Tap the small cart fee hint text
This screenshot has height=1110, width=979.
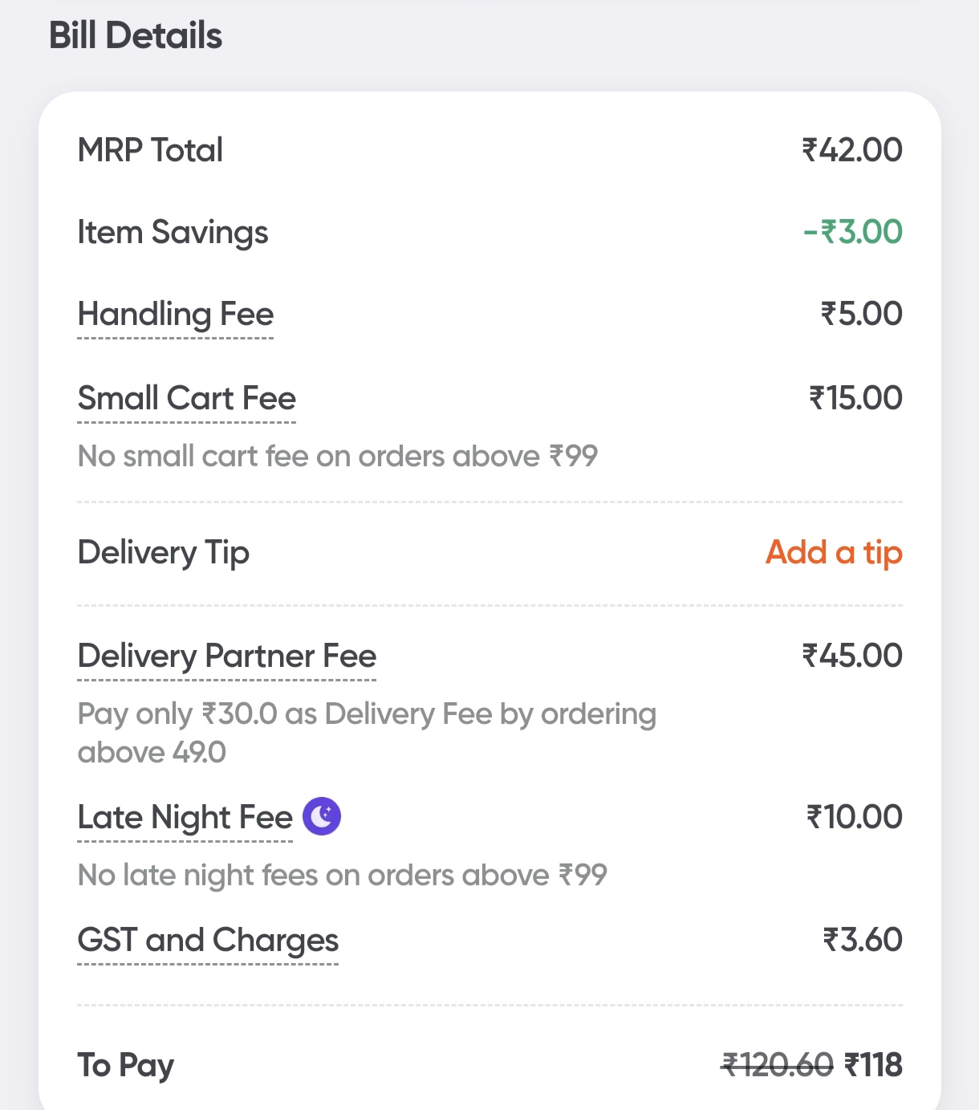click(338, 456)
